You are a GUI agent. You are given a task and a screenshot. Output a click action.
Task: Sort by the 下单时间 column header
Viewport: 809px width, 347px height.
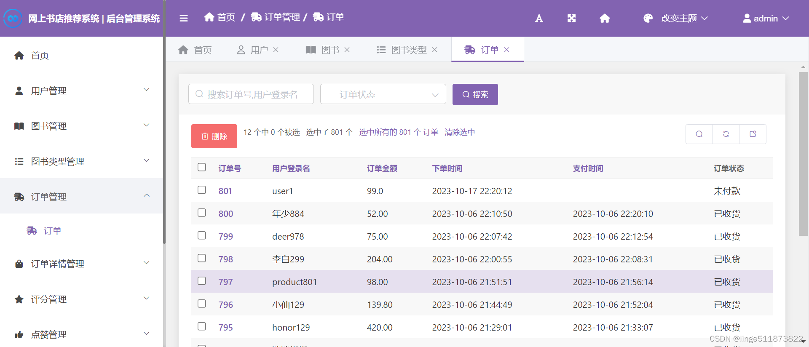pyautogui.click(x=447, y=168)
